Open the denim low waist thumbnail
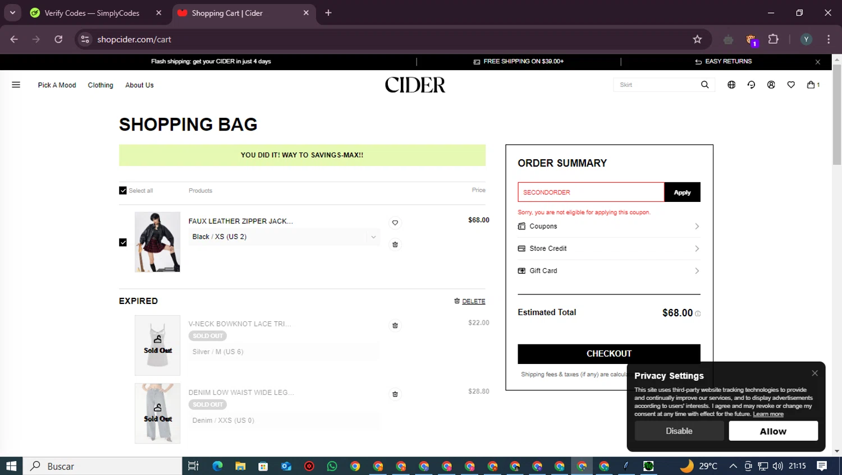 tap(157, 414)
